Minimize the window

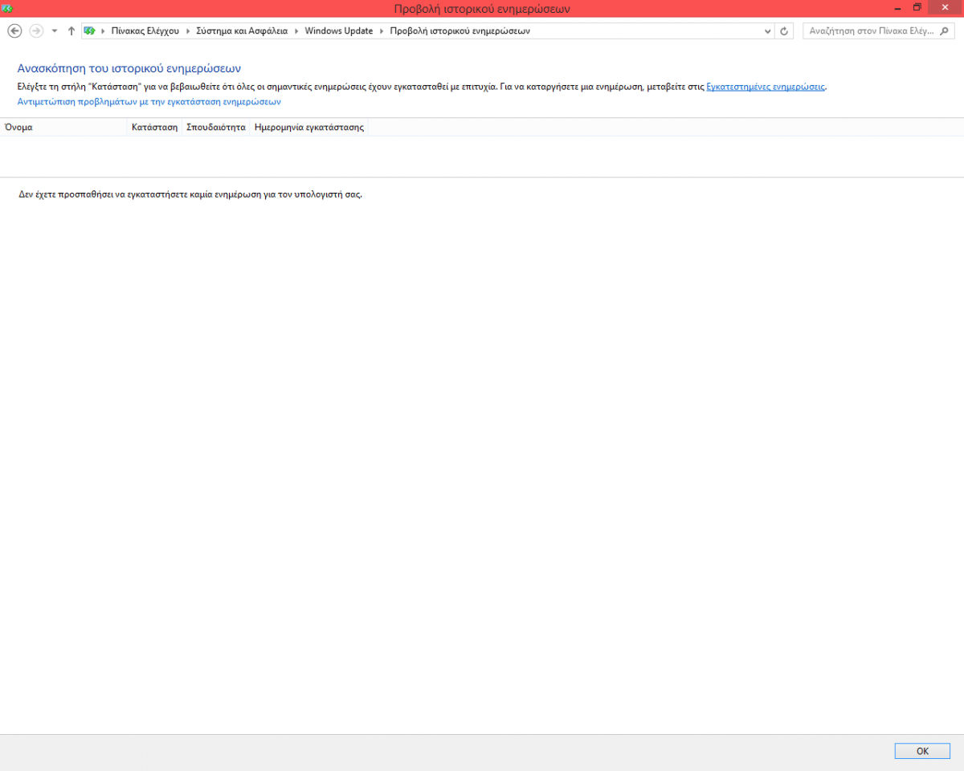click(x=897, y=7)
